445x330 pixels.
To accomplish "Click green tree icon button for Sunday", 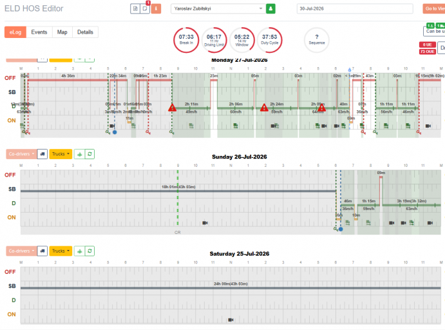I will pyautogui.click(x=79, y=154).
